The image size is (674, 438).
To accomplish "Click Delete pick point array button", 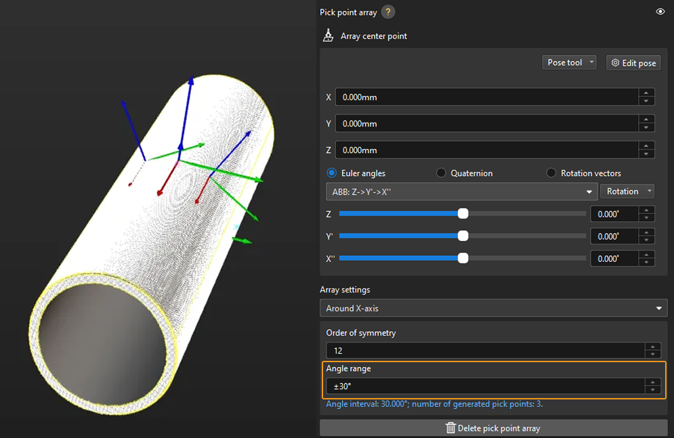I will (493, 428).
